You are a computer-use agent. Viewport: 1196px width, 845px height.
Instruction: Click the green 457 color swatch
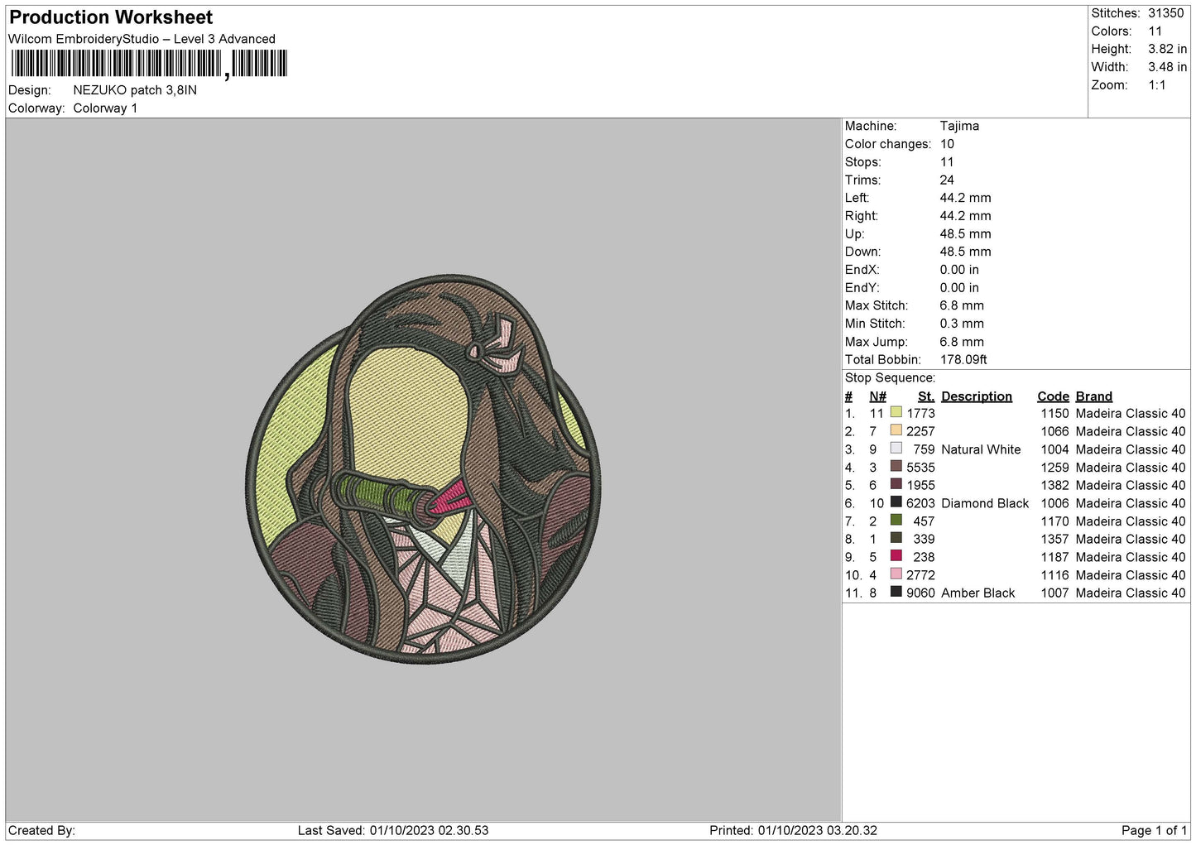pyautogui.click(x=896, y=520)
